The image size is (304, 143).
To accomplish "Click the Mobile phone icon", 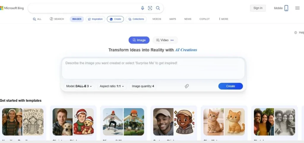I will pos(286,8).
